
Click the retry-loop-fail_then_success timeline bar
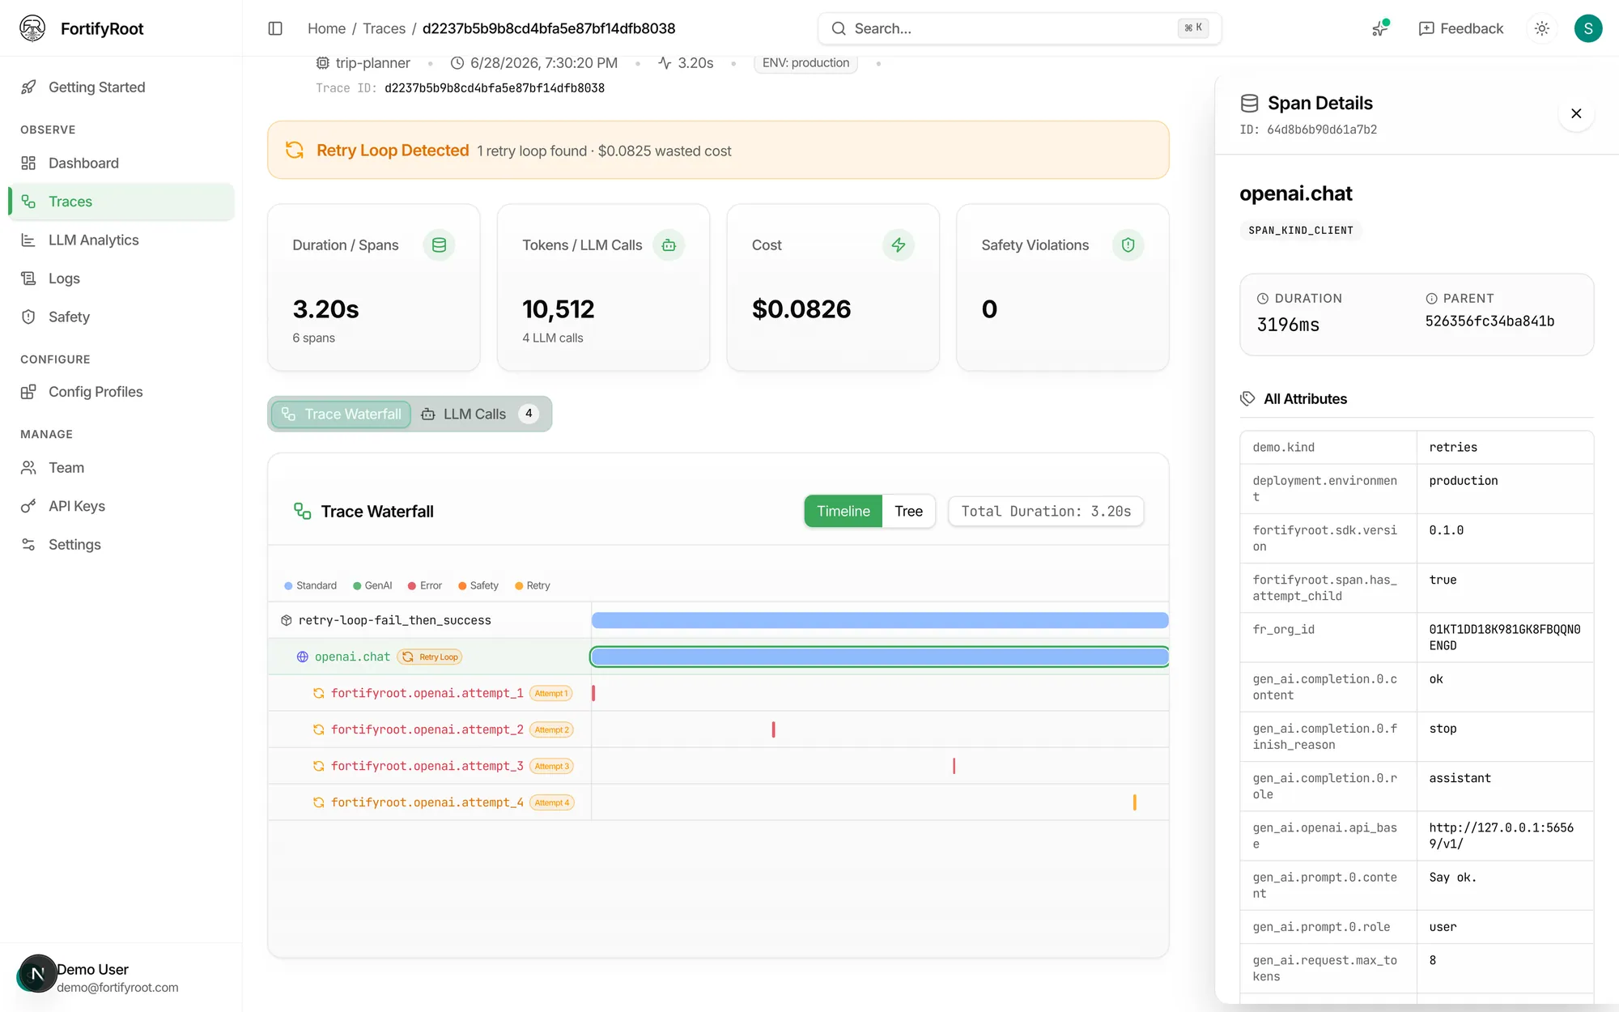[880, 620]
